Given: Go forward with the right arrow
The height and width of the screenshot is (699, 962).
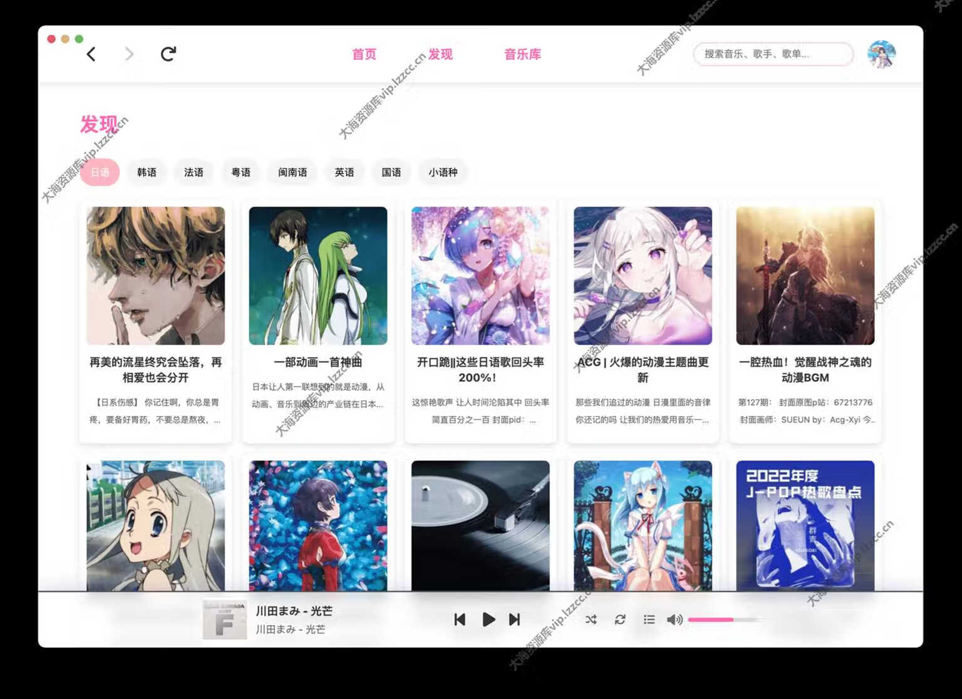Looking at the screenshot, I should pos(129,54).
